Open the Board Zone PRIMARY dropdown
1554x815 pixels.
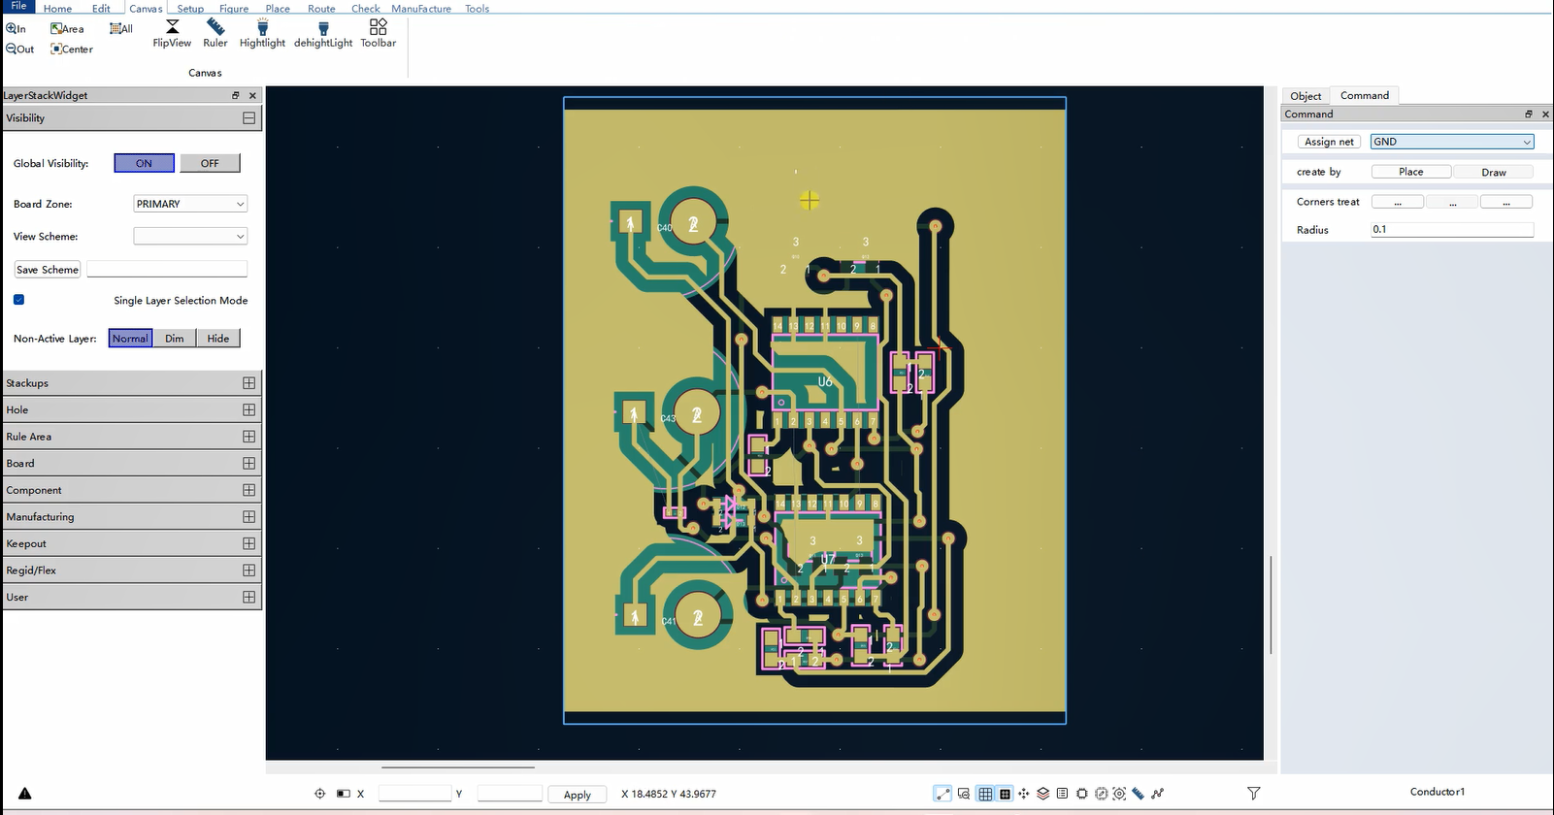coord(190,204)
